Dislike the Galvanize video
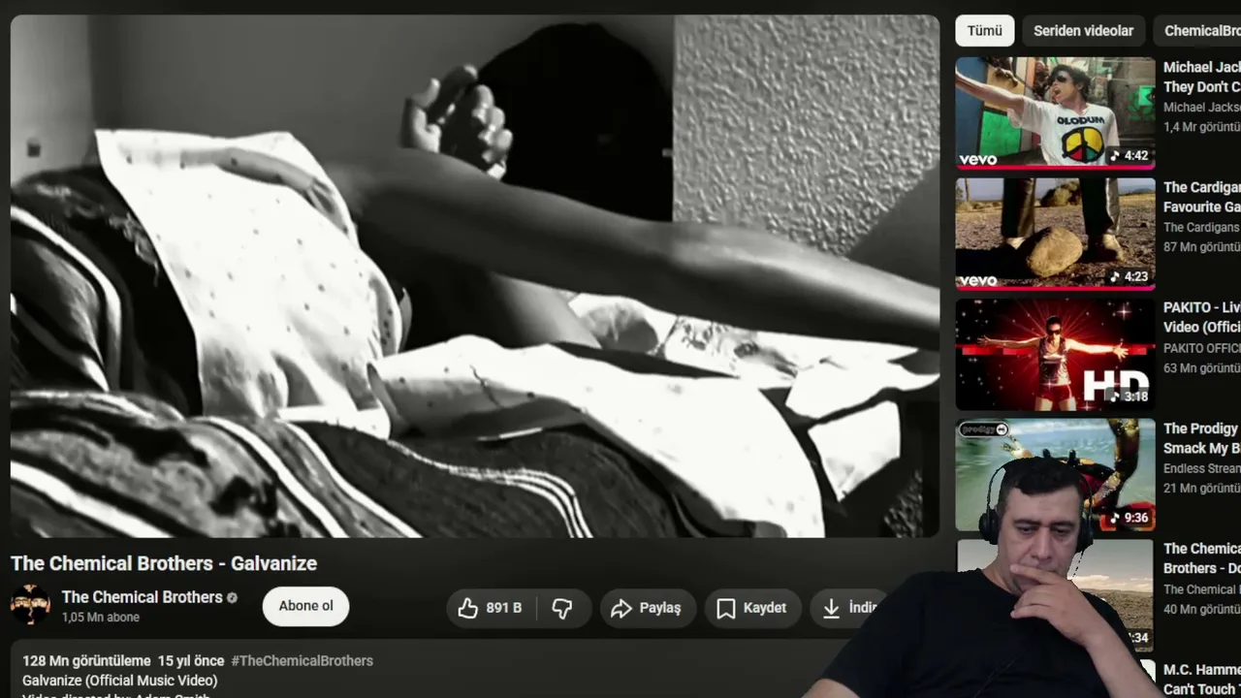The width and height of the screenshot is (1241, 698). [x=563, y=608]
